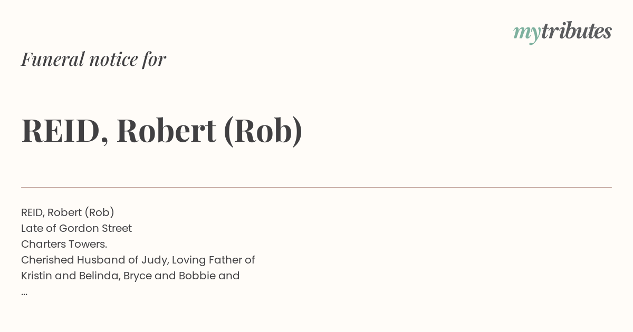Click the "(Rob)" nickname in the large title
Screen dimensions: 633x332
point(263,131)
